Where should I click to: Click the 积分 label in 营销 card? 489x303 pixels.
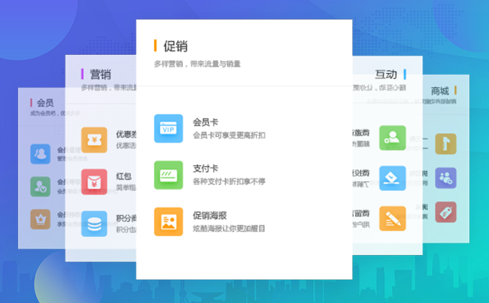[x=126, y=218]
